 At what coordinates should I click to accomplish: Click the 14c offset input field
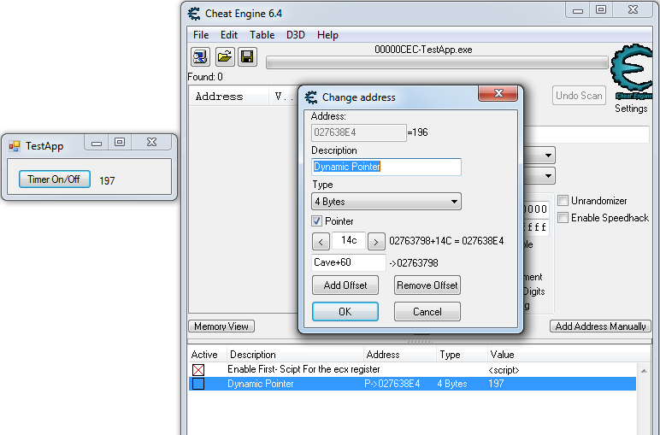click(349, 241)
